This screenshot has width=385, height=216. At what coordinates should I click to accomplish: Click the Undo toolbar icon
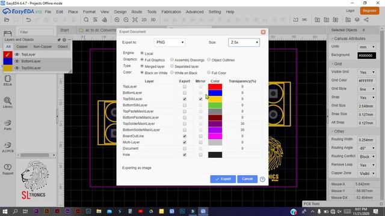pyautogui.click(x=28, y=20)
